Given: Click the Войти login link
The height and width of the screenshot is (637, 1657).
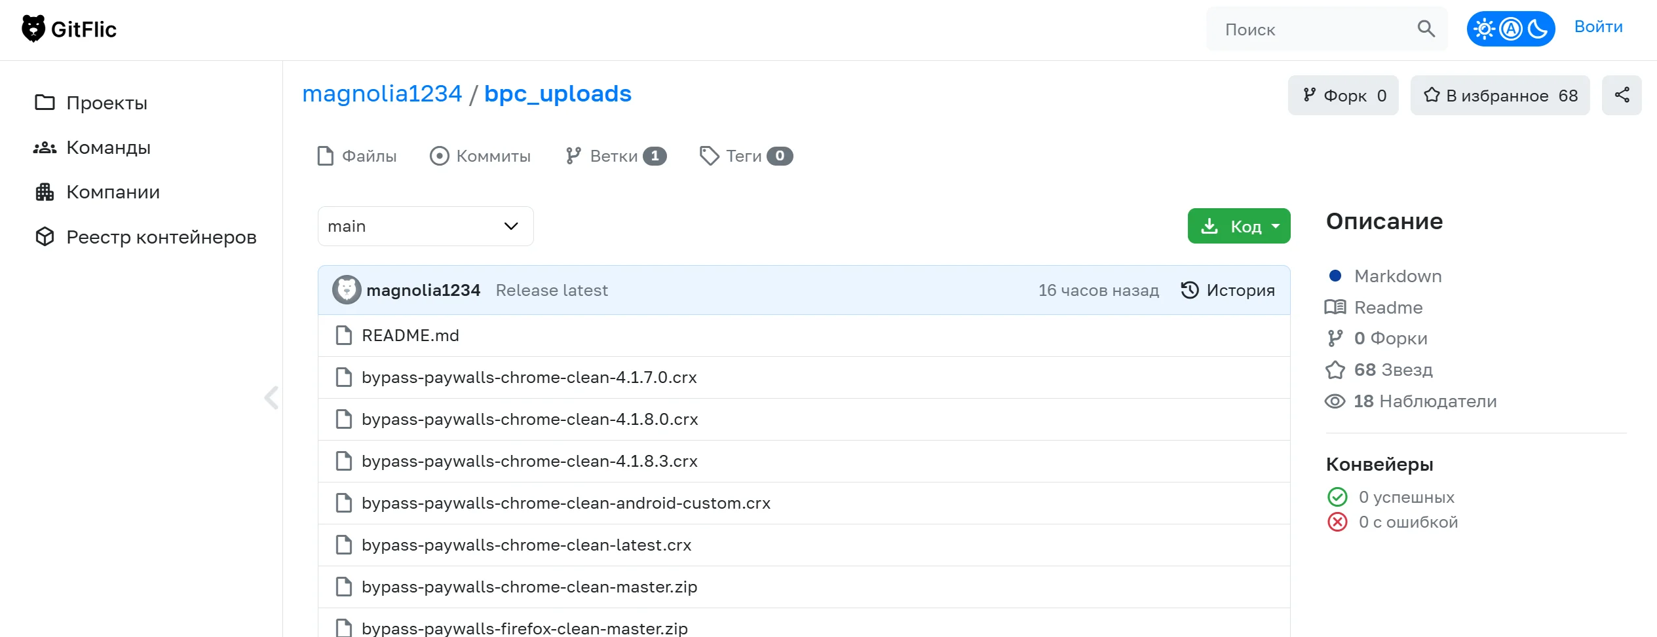Looking at the screenshot, I should (1599, 27).
